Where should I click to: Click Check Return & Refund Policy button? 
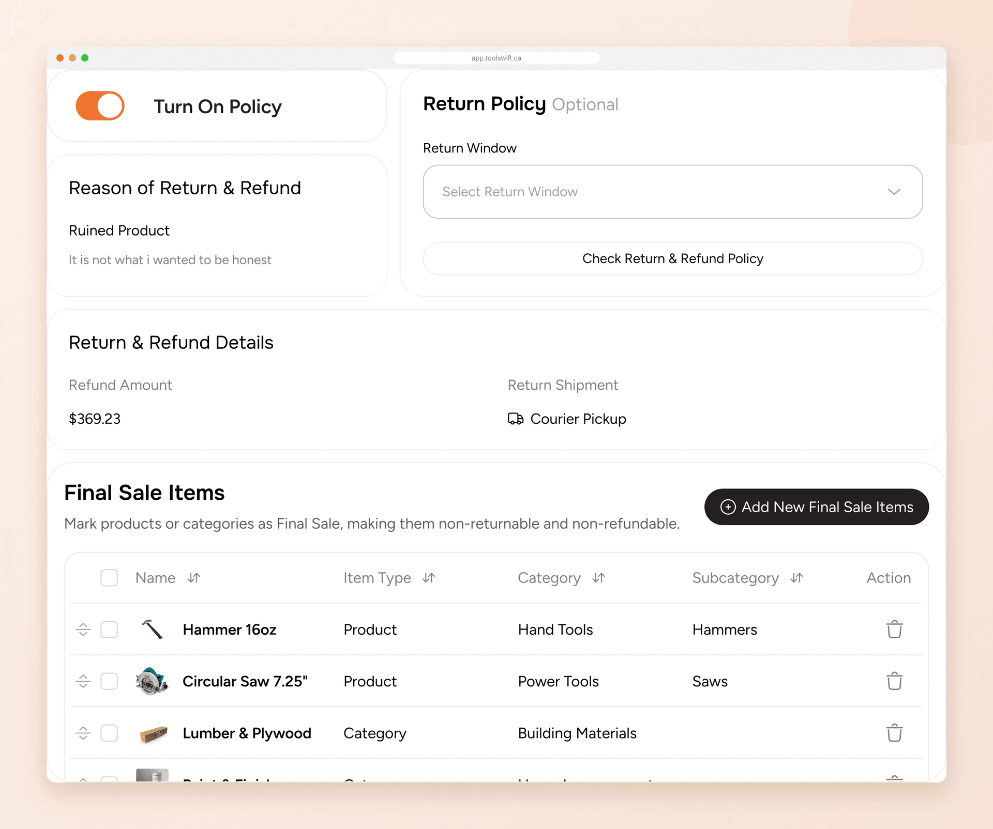[672, 258]
